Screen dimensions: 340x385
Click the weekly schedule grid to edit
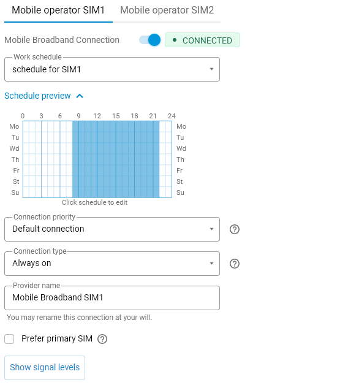[x=97, y=159]
